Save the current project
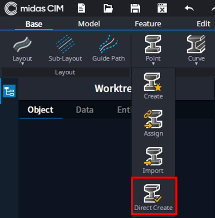This screenshot has height=218, width=215. [x=135, y=8]
